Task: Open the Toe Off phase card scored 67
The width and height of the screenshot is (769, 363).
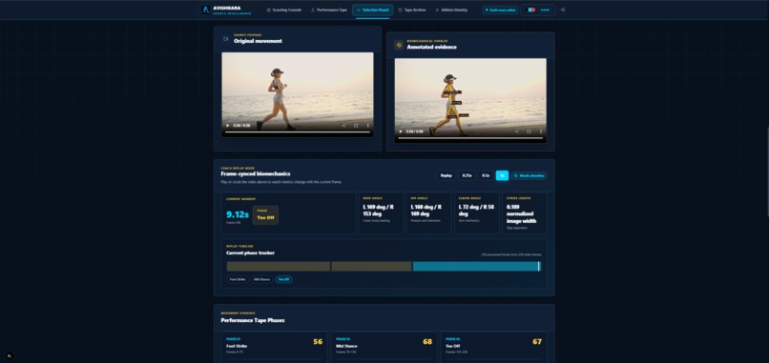Action: tap(494, 348)
